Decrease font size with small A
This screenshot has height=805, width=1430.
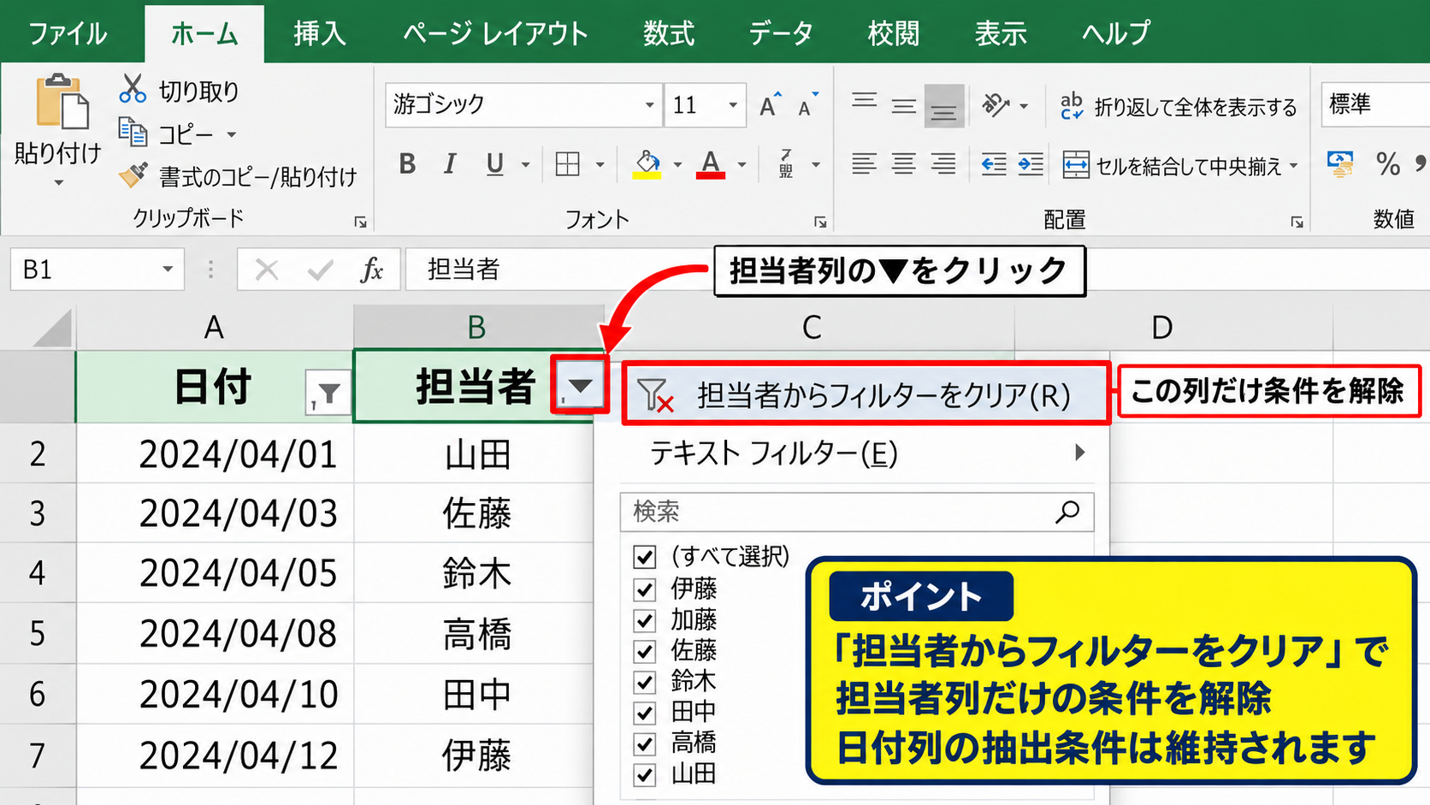[x=807, y=104]
